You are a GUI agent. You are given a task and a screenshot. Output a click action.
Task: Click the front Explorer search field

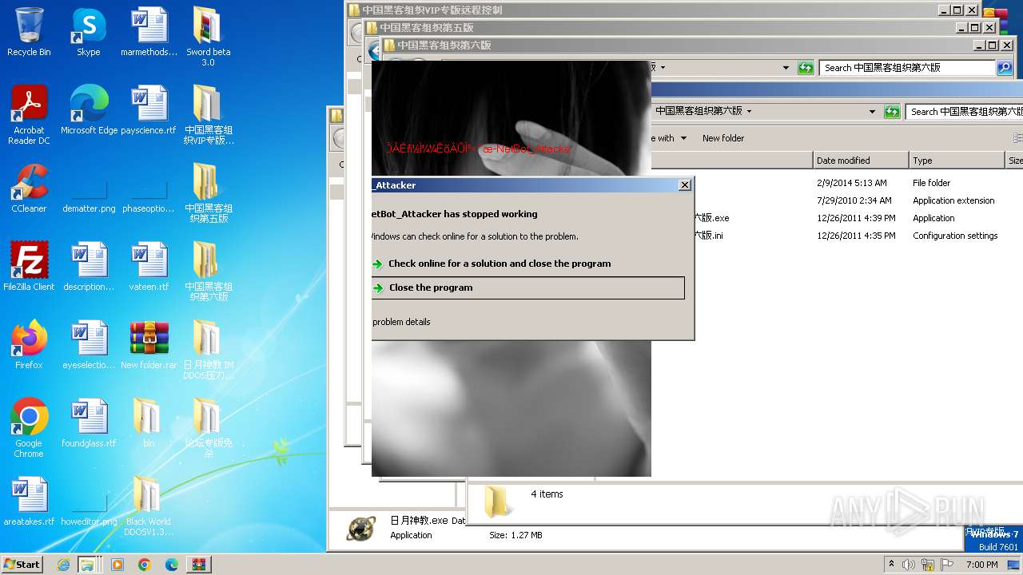[x=965, y=112]
